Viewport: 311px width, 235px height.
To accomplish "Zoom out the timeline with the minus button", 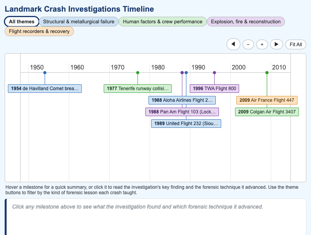I will (x=248, y=44).
